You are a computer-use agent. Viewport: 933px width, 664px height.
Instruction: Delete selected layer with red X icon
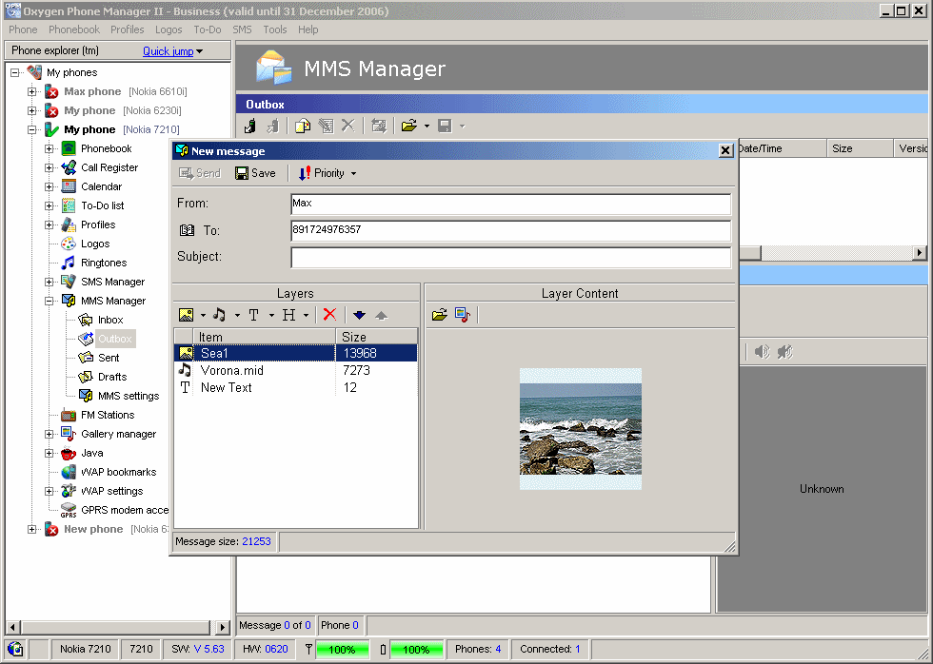(x=329, y=315)
